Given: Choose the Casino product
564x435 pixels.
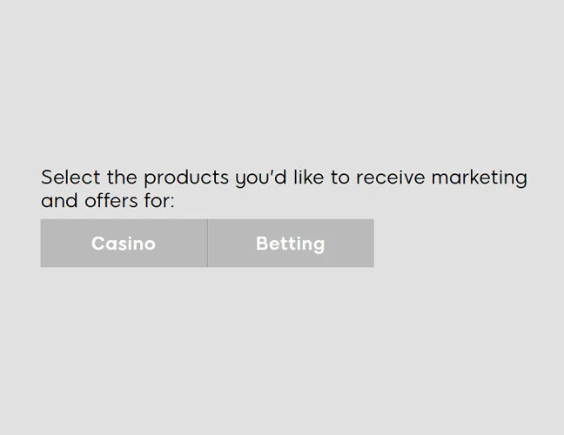Looking at the screenshot, I should pos(124,243).
